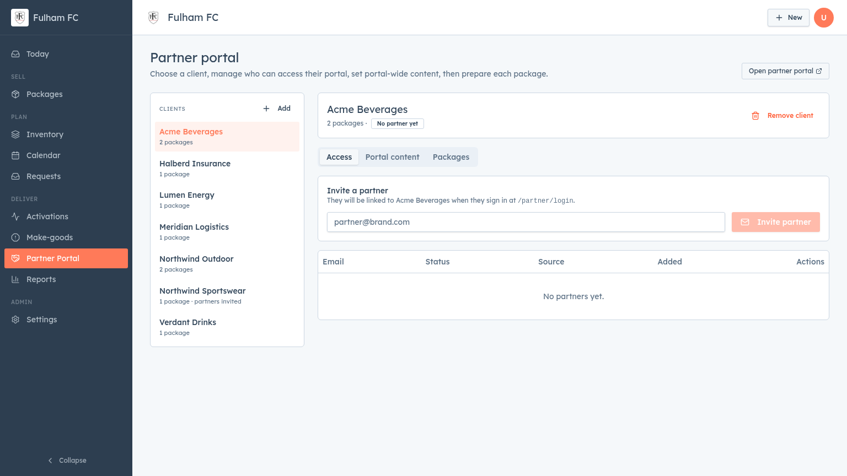
Task: Switch to the Portal content tab
Action: [392, 157]
